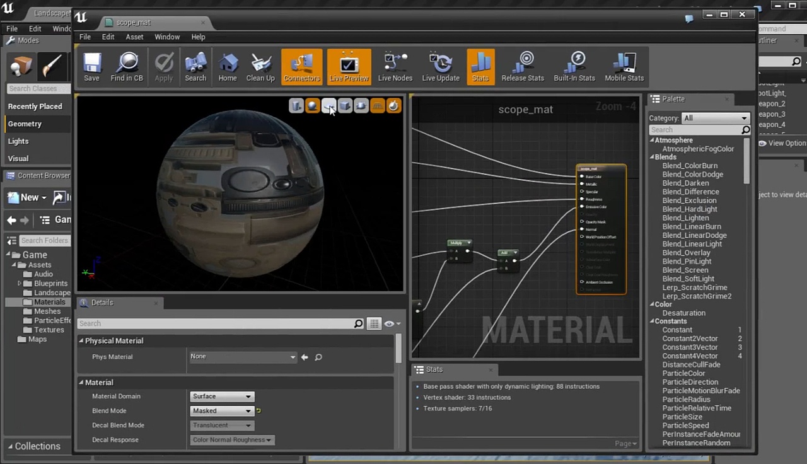This screenshot has width=807, height=464.
Task: Click the realtime preview clock icon
Action: pyautogui.click(x=393, y=106)
